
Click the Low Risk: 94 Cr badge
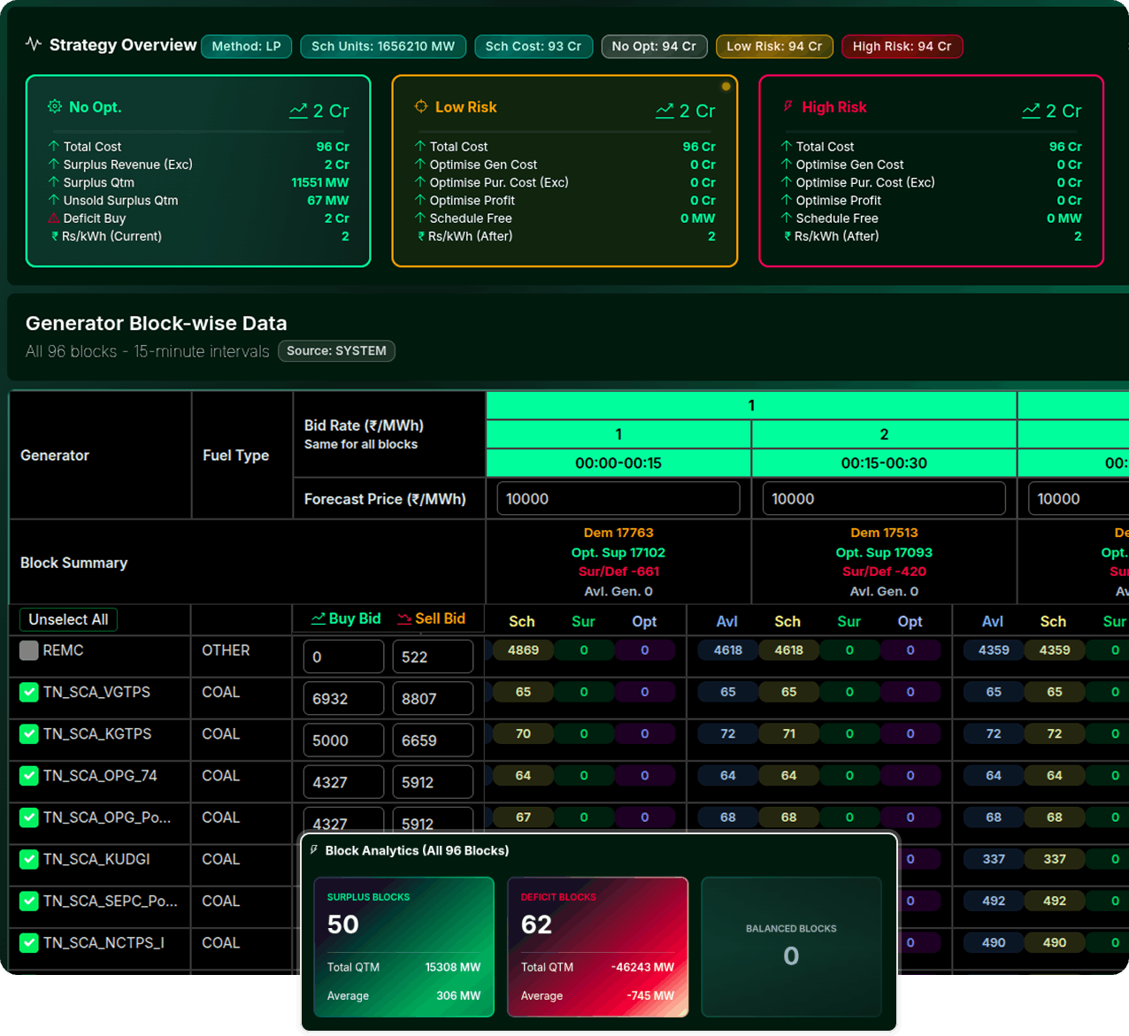point(774,46)
